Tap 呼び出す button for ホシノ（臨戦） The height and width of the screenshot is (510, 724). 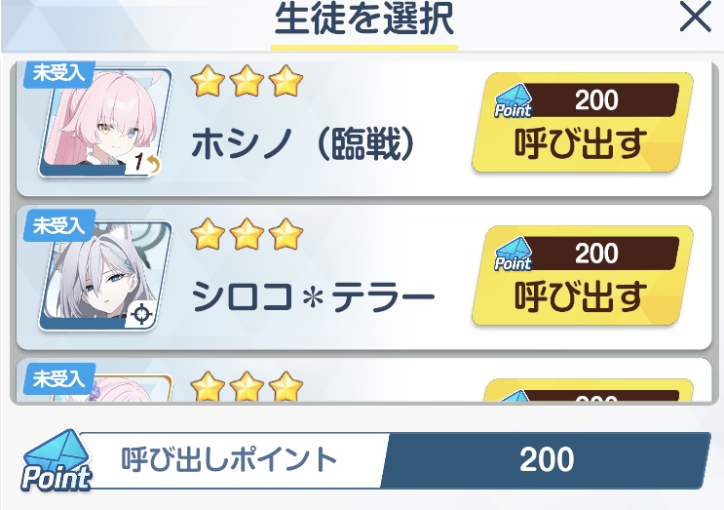583,123
